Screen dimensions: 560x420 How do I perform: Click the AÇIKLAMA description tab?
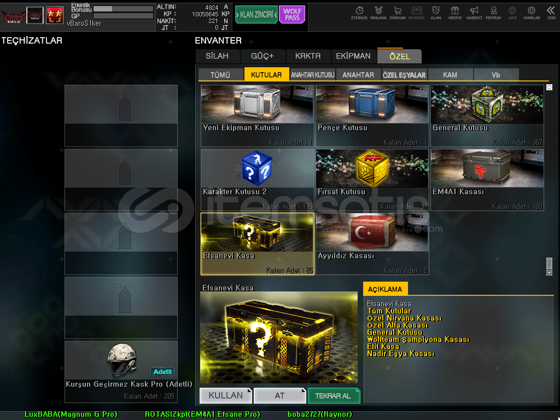385,289
